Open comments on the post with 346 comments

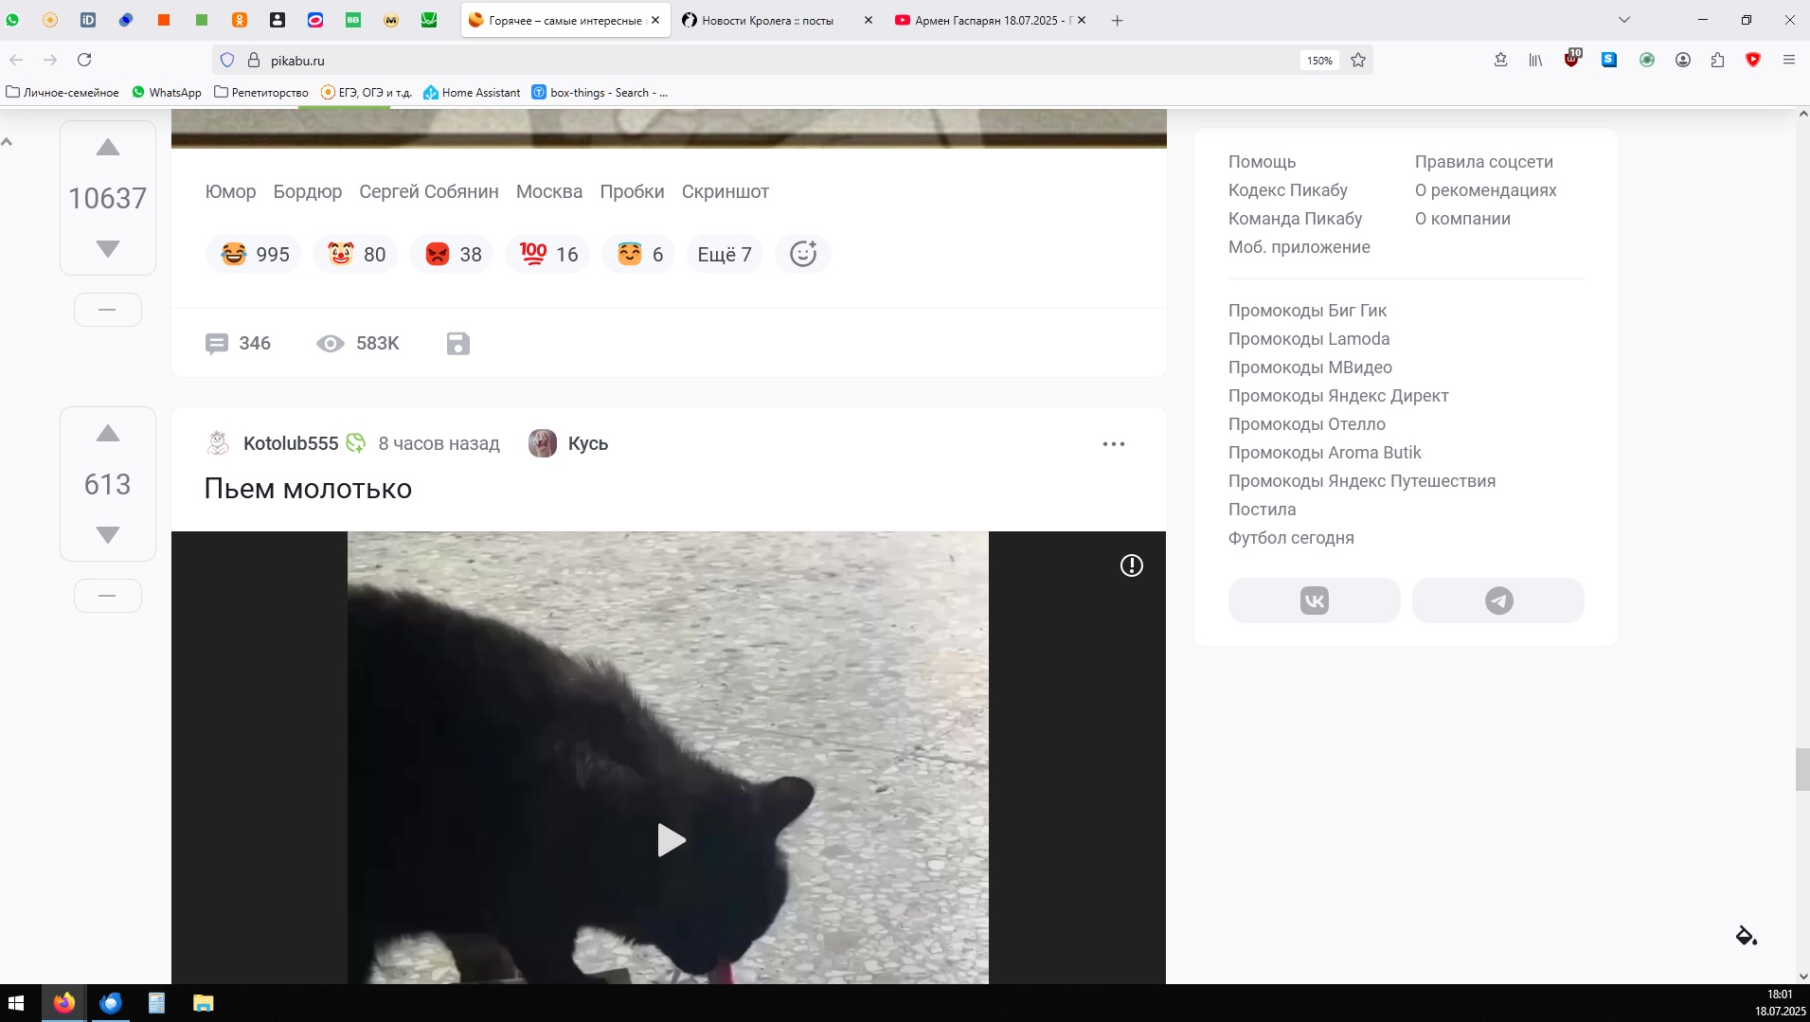tap(238, 344)
